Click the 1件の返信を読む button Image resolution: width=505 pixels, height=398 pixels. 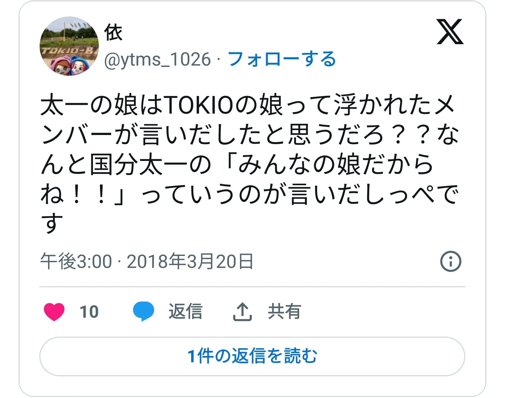[x=252, y=356]
